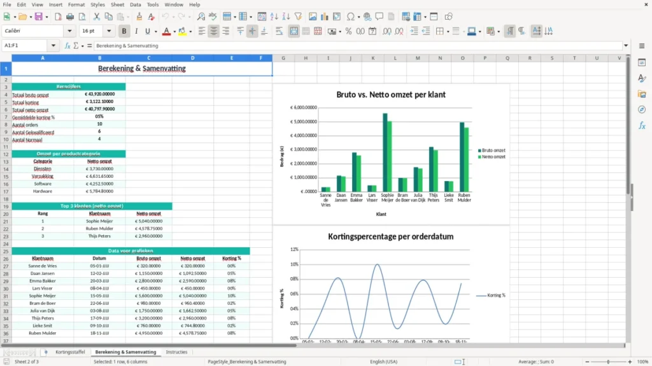Screen dimensions: 652x366
Task: Select the row 12 header
Action: coord(6,154)
